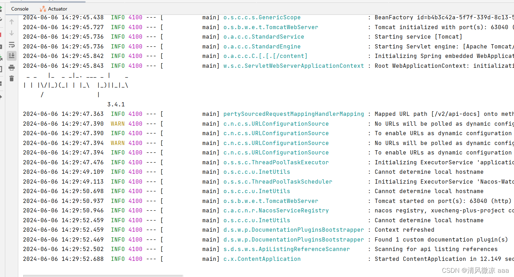The width and height of the screenshot is (514, 277).
Task: Click logger o.s.b.w.e.t.TomcatWebServer at 14:29:45.727
Action: click(271, 27)
